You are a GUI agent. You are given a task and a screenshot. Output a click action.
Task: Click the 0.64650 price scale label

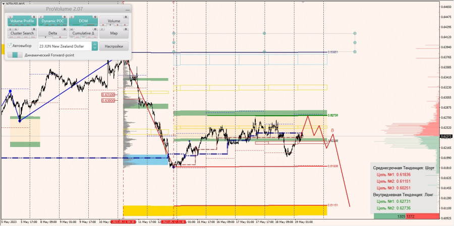coord(446,7)
